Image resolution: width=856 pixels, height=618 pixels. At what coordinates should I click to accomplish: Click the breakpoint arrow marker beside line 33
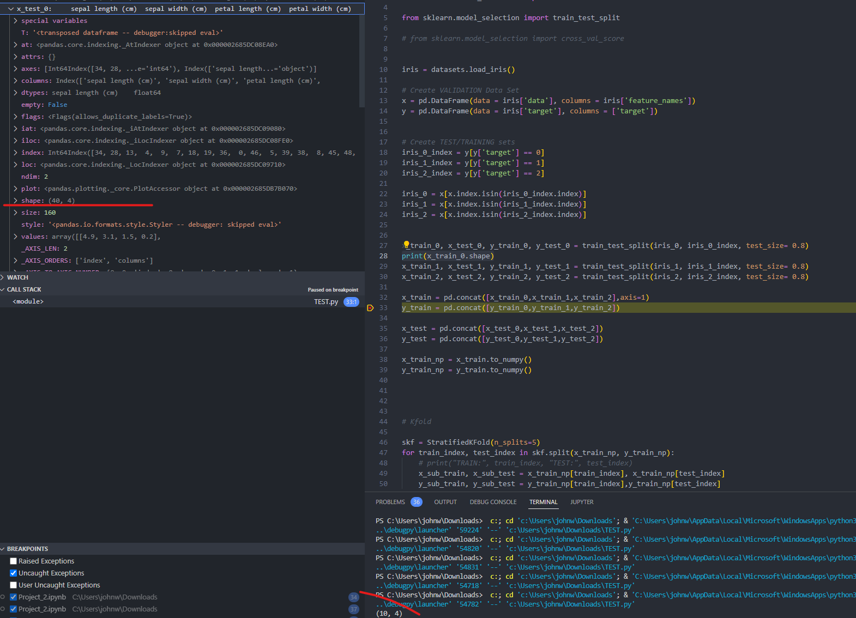point(370,308)
